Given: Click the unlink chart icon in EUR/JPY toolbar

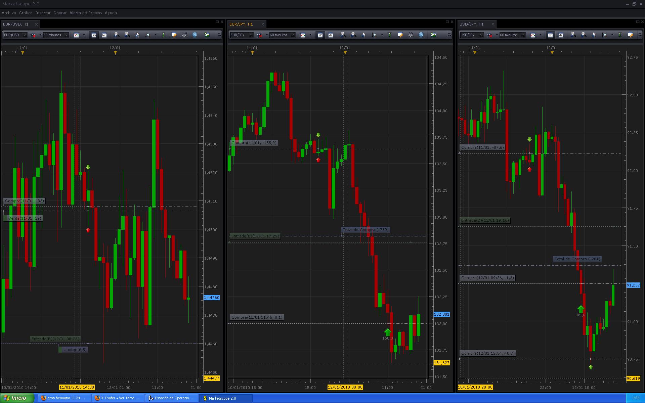Looking at the screenshot, I should [x=259, y=35].
